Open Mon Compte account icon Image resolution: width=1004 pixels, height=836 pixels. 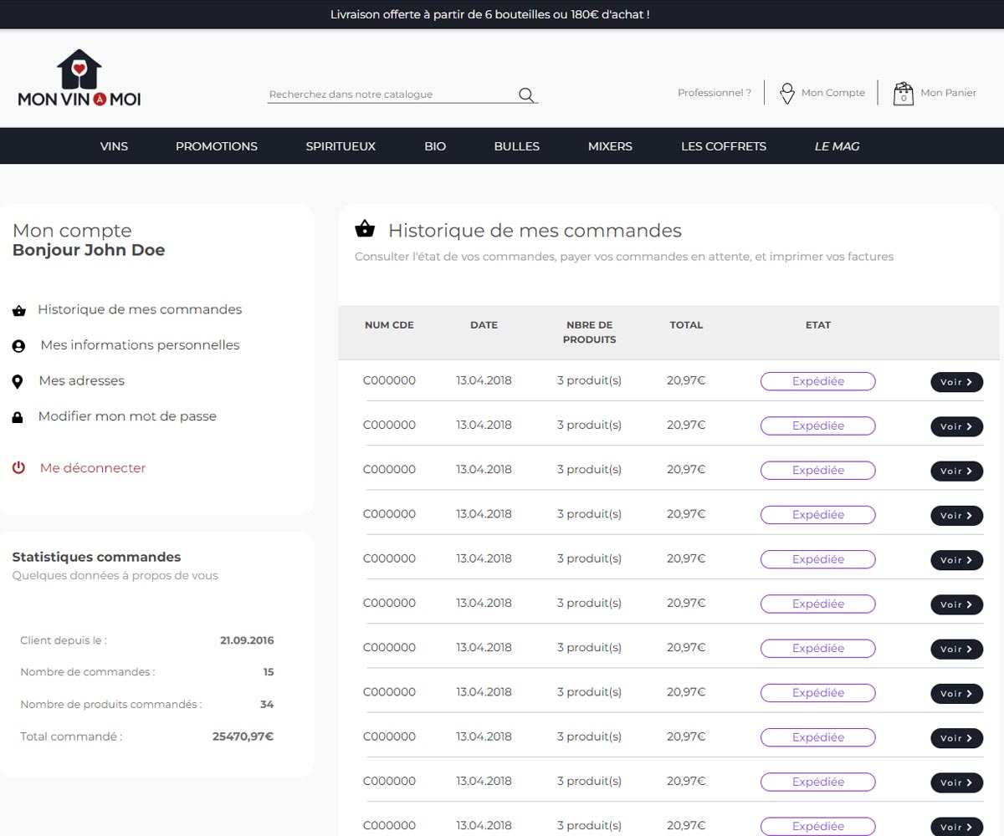(x=787, y=93)
